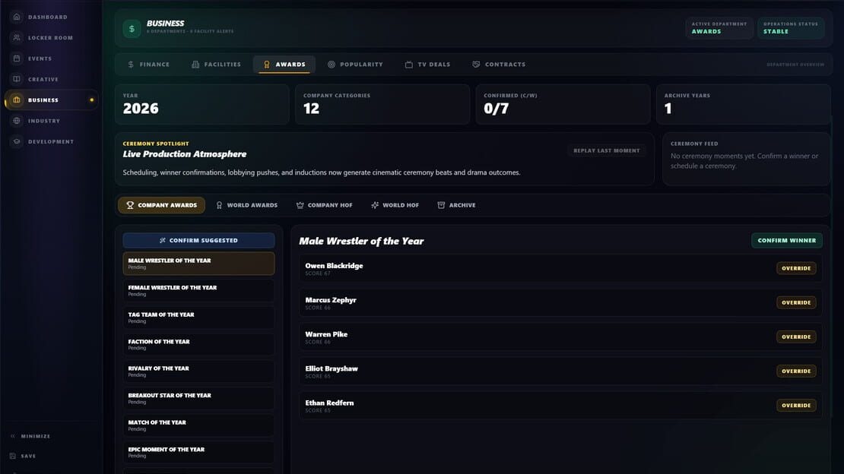
Task: Override with Ethan Redfern
Action: [x=796, y=405]
